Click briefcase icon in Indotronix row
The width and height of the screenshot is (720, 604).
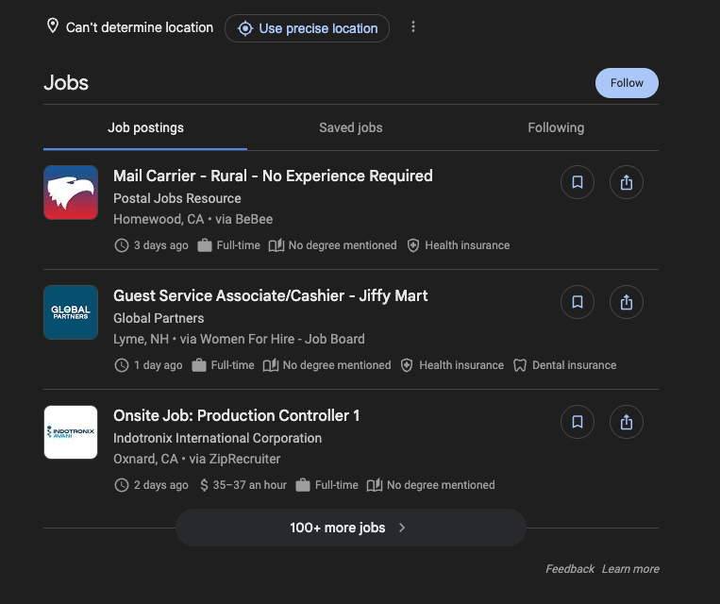click(303, 485)
